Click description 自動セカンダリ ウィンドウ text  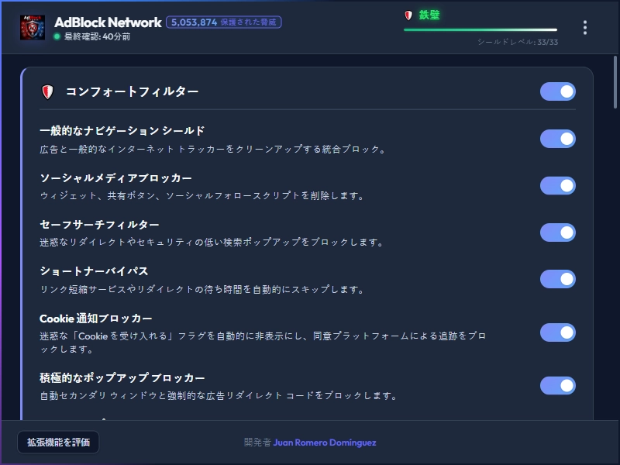pos(219,396)
